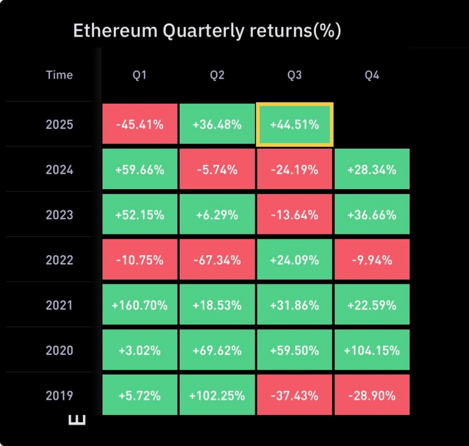Select the 2022 Q2 -67.34% cell

217,259
